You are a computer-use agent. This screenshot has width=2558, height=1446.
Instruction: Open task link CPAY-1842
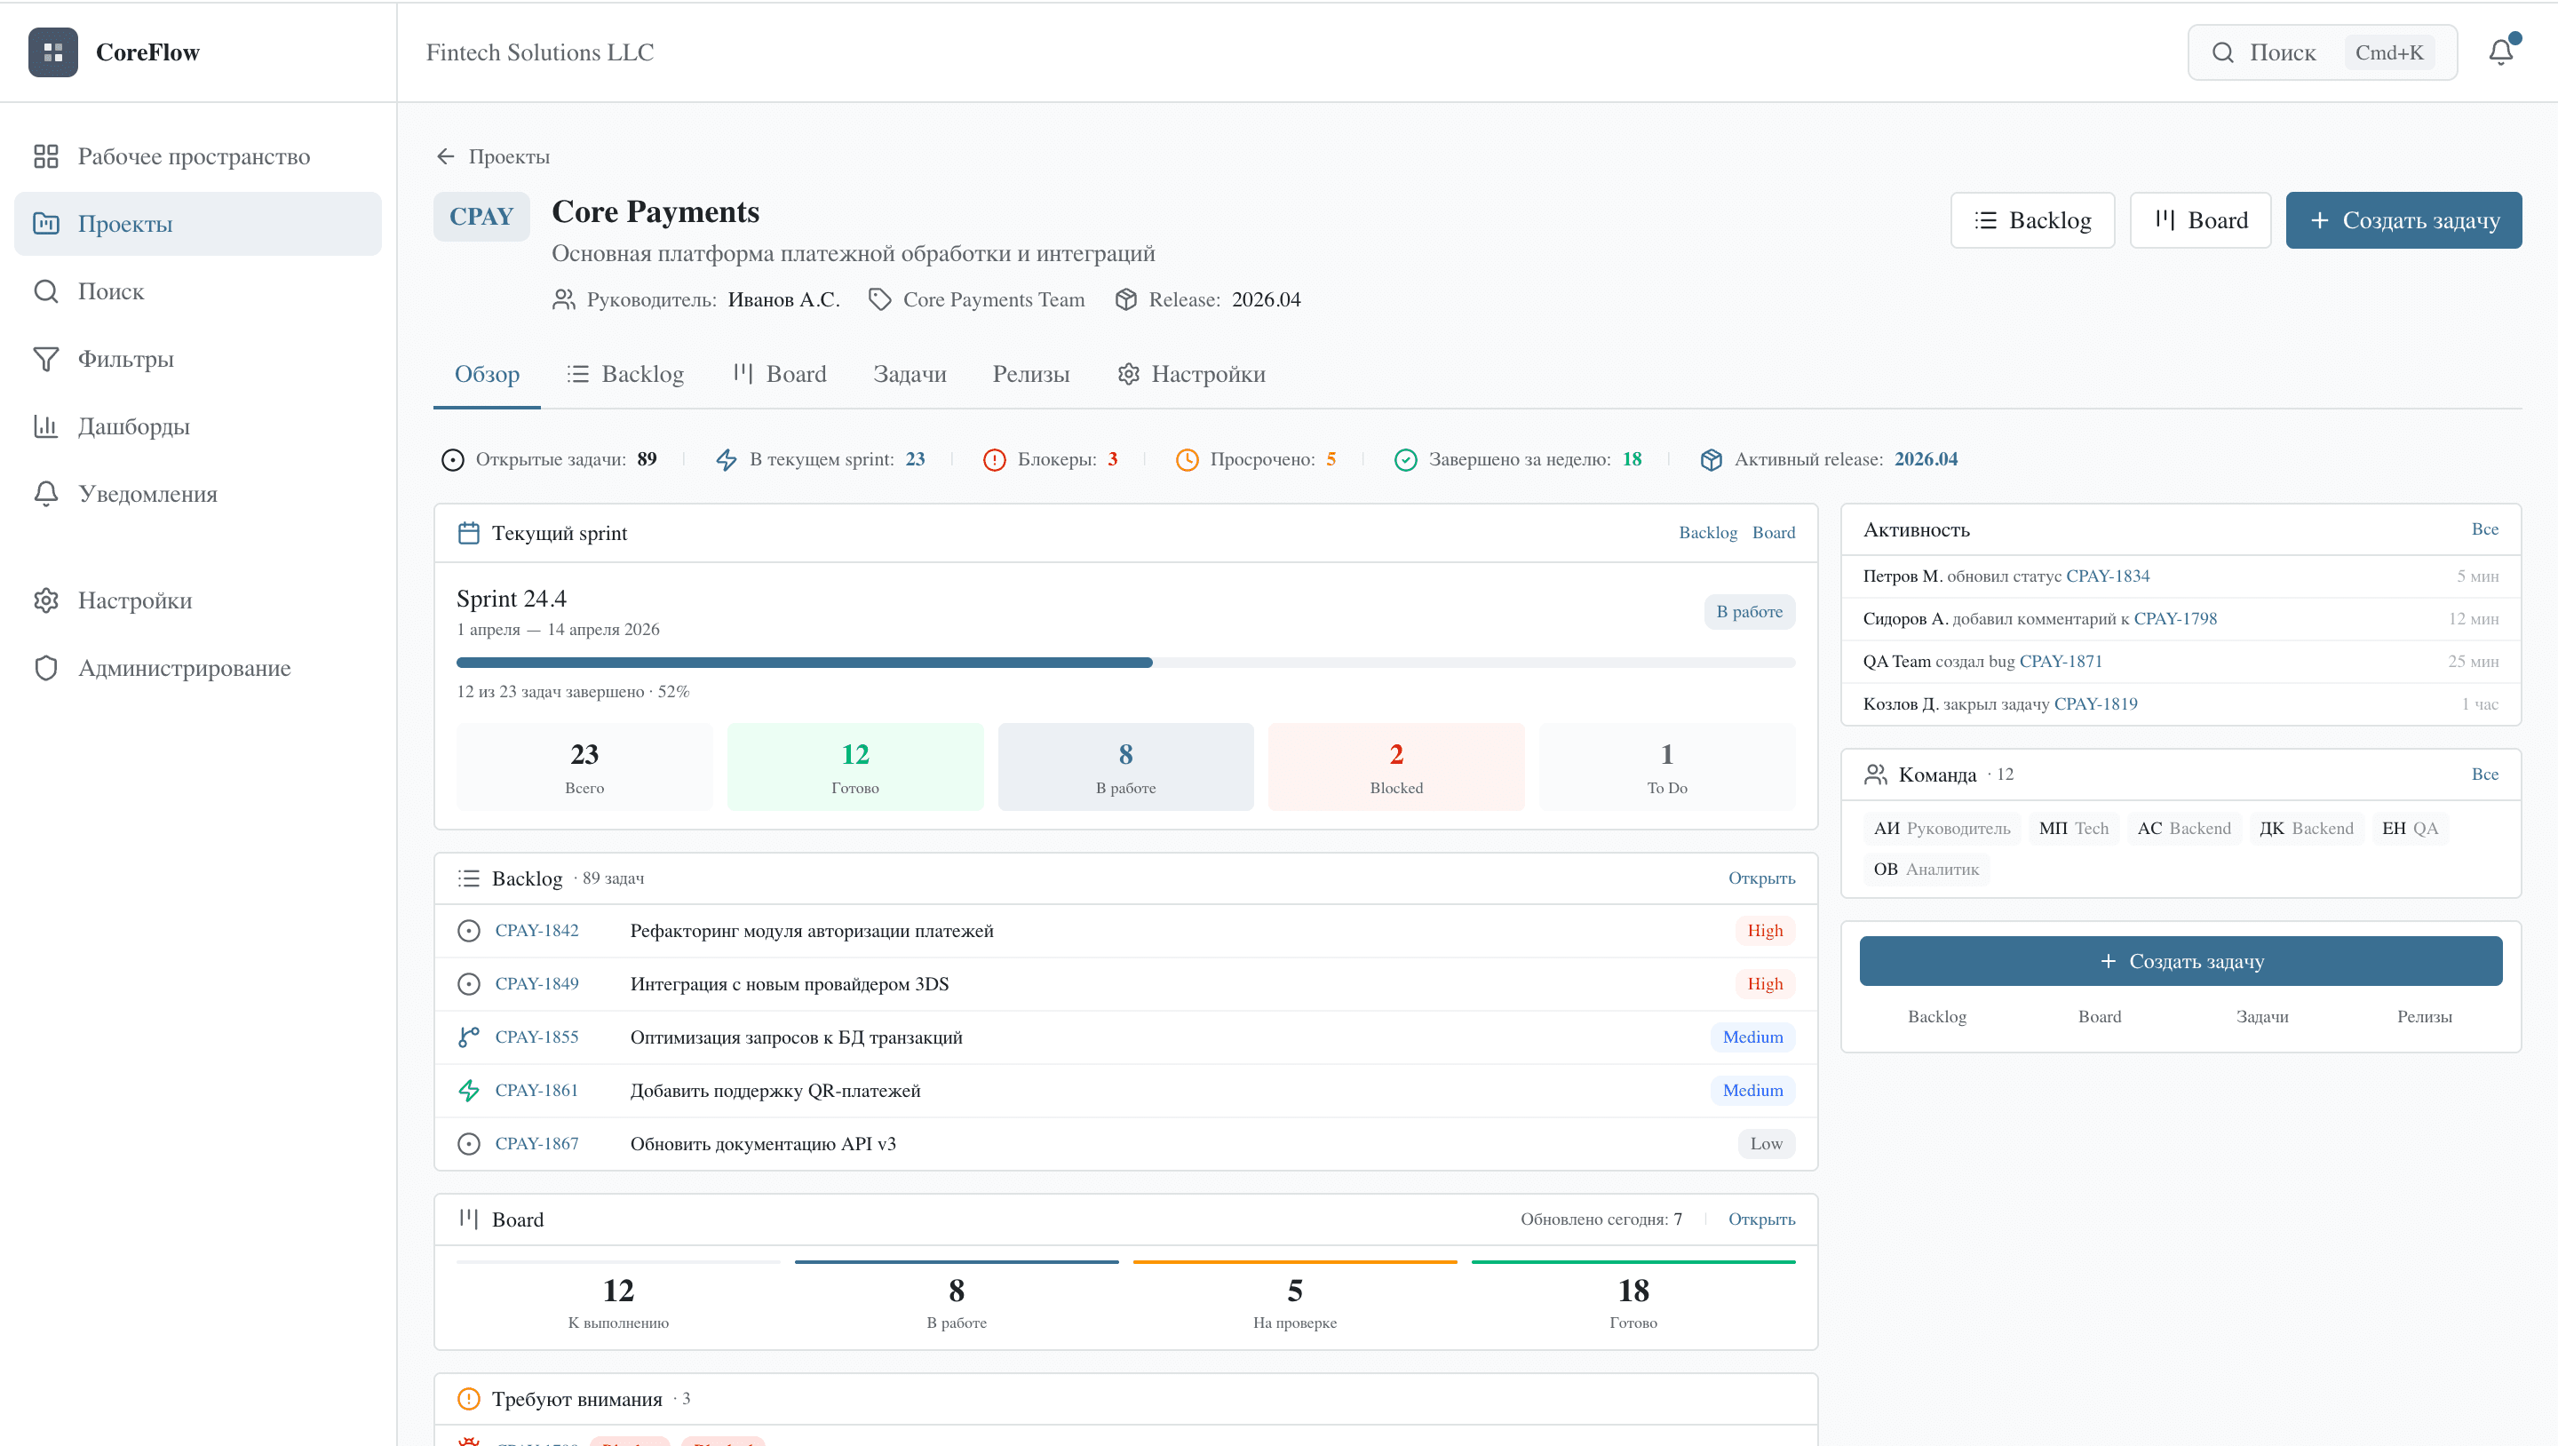(x=536, y=931)
